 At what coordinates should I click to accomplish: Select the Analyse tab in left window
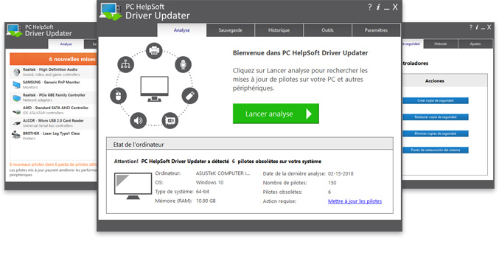[x=66, y=44]
